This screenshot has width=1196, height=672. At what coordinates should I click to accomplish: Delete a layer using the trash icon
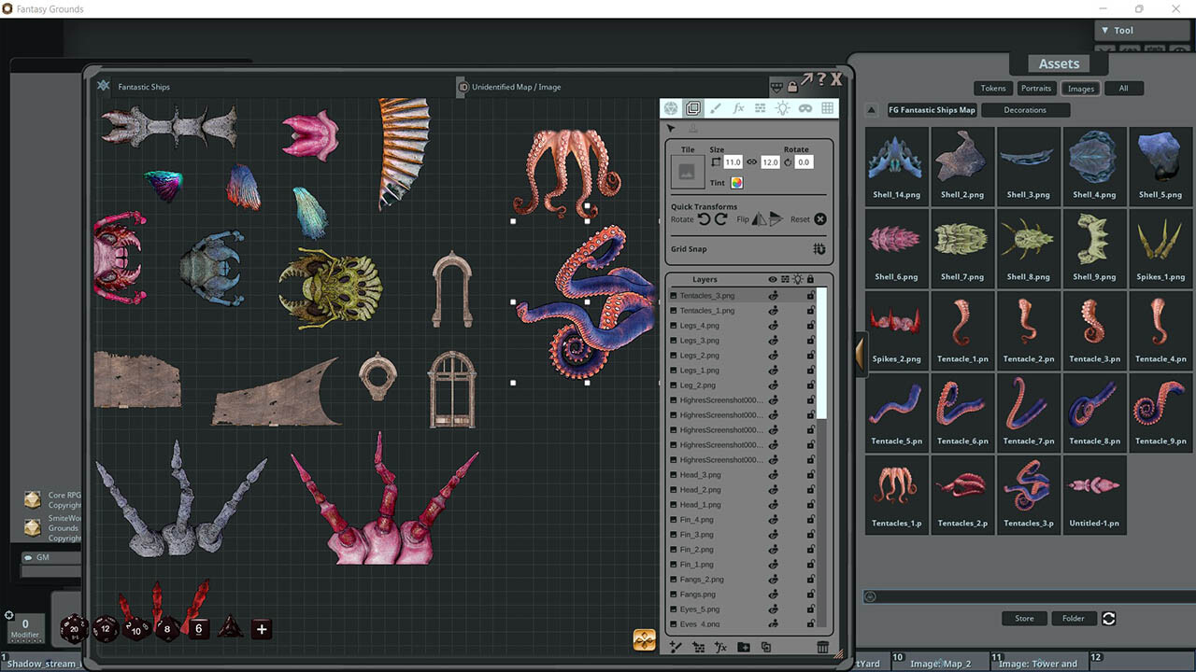[821, 646]
